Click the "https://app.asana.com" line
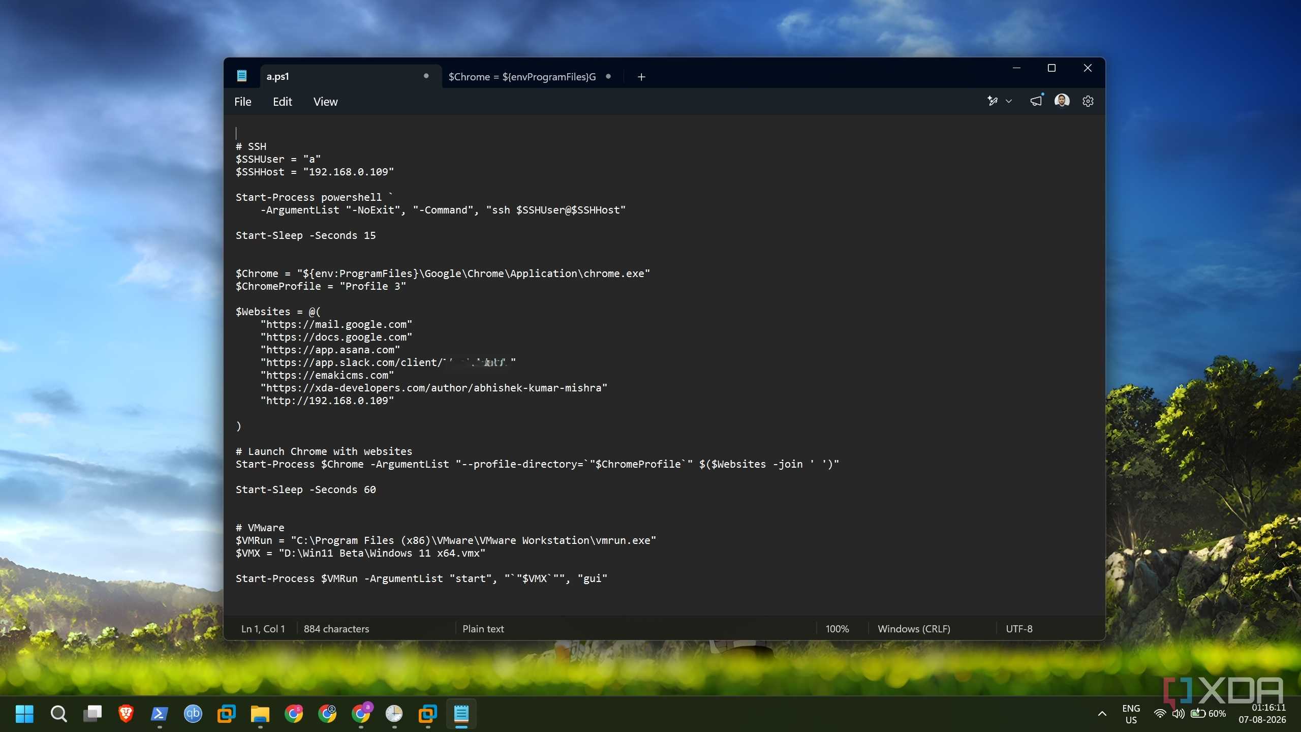Screen dimensions: 1301x732 (330, 350)
